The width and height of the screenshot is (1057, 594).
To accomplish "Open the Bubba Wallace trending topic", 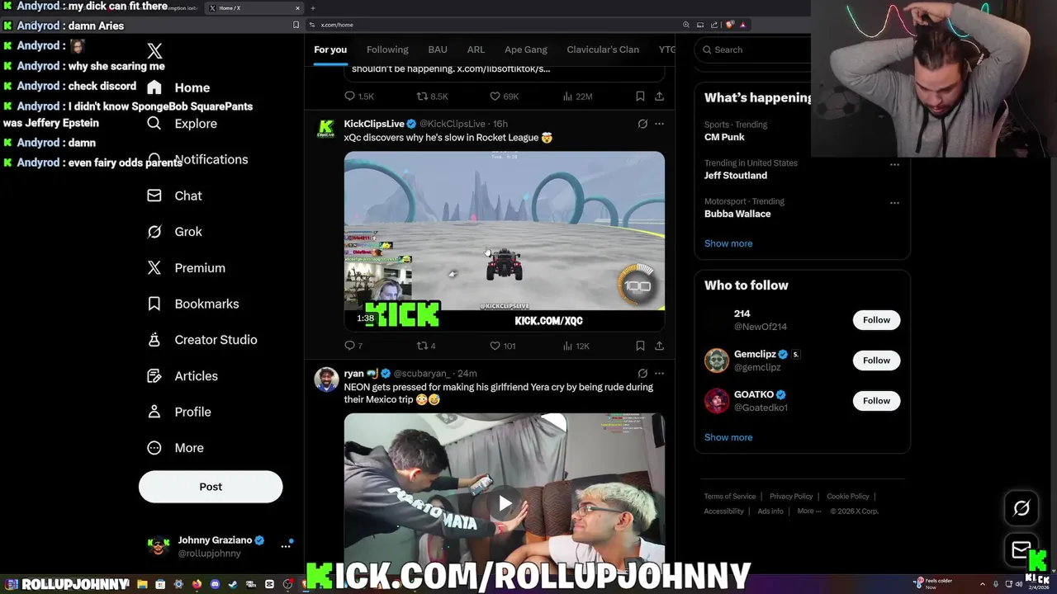I will tap(737, 214).
